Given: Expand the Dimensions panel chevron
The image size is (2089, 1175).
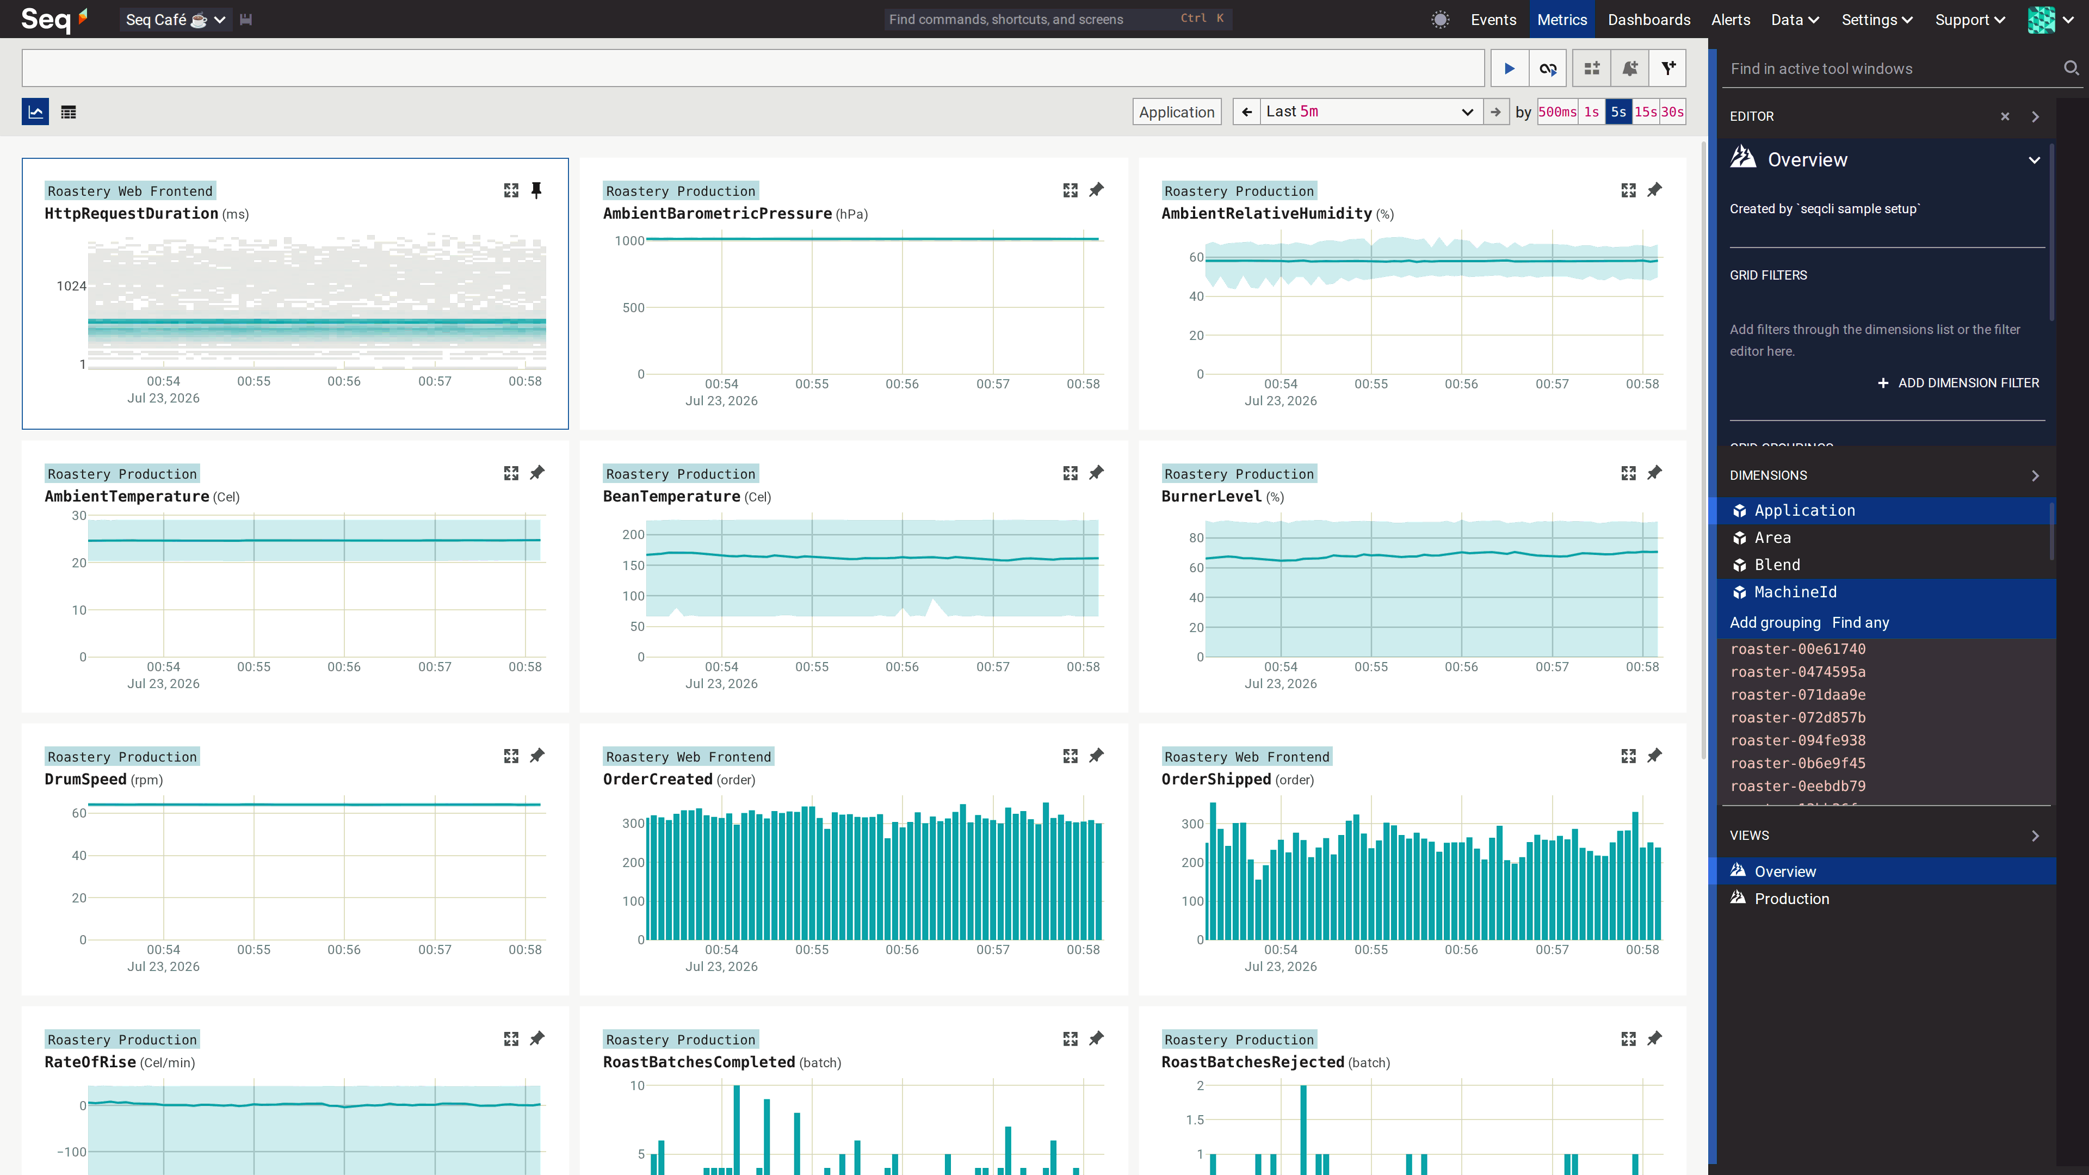Looking at the screenshot, I should [2036, 475].
